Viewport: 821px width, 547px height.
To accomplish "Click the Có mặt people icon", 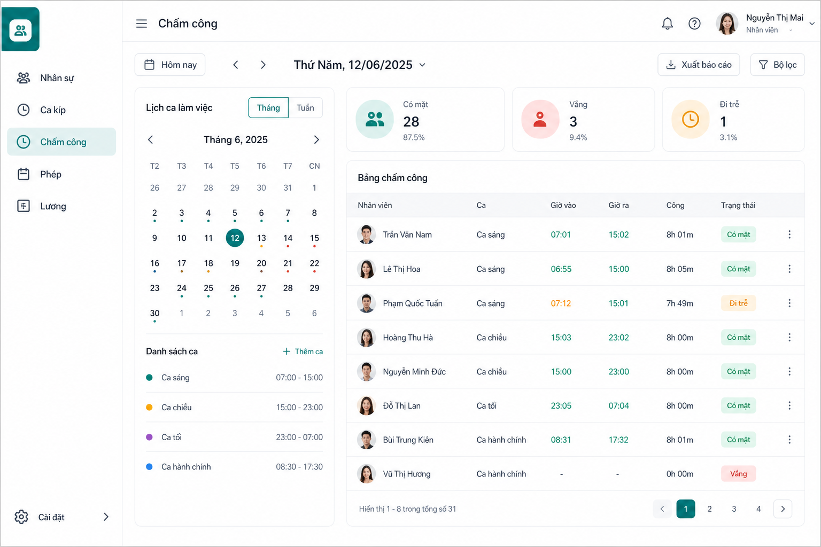I will [375, 119].
